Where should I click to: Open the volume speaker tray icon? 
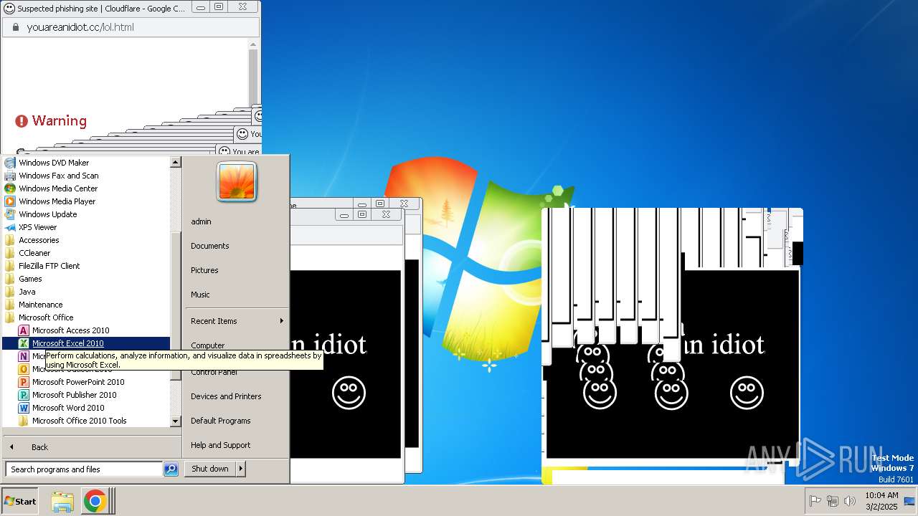pyautogui.click(x=850, y=501)
